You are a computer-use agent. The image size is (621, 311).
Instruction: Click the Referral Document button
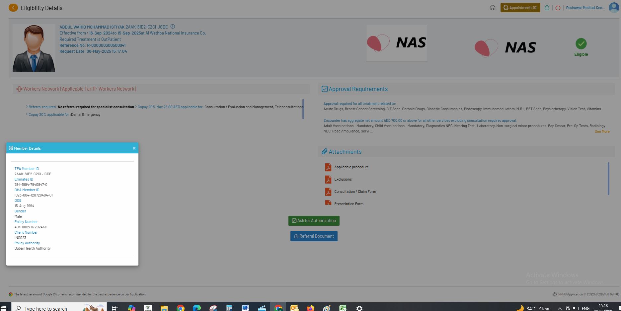click(314, 236)
